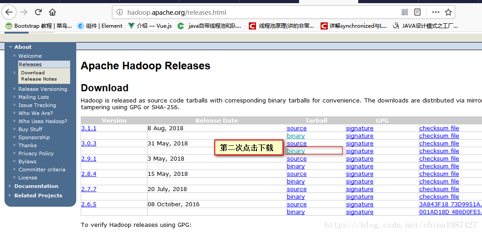
Task: Open 3A843F18 73D9951A checksum link
Action: coord(451,204)
